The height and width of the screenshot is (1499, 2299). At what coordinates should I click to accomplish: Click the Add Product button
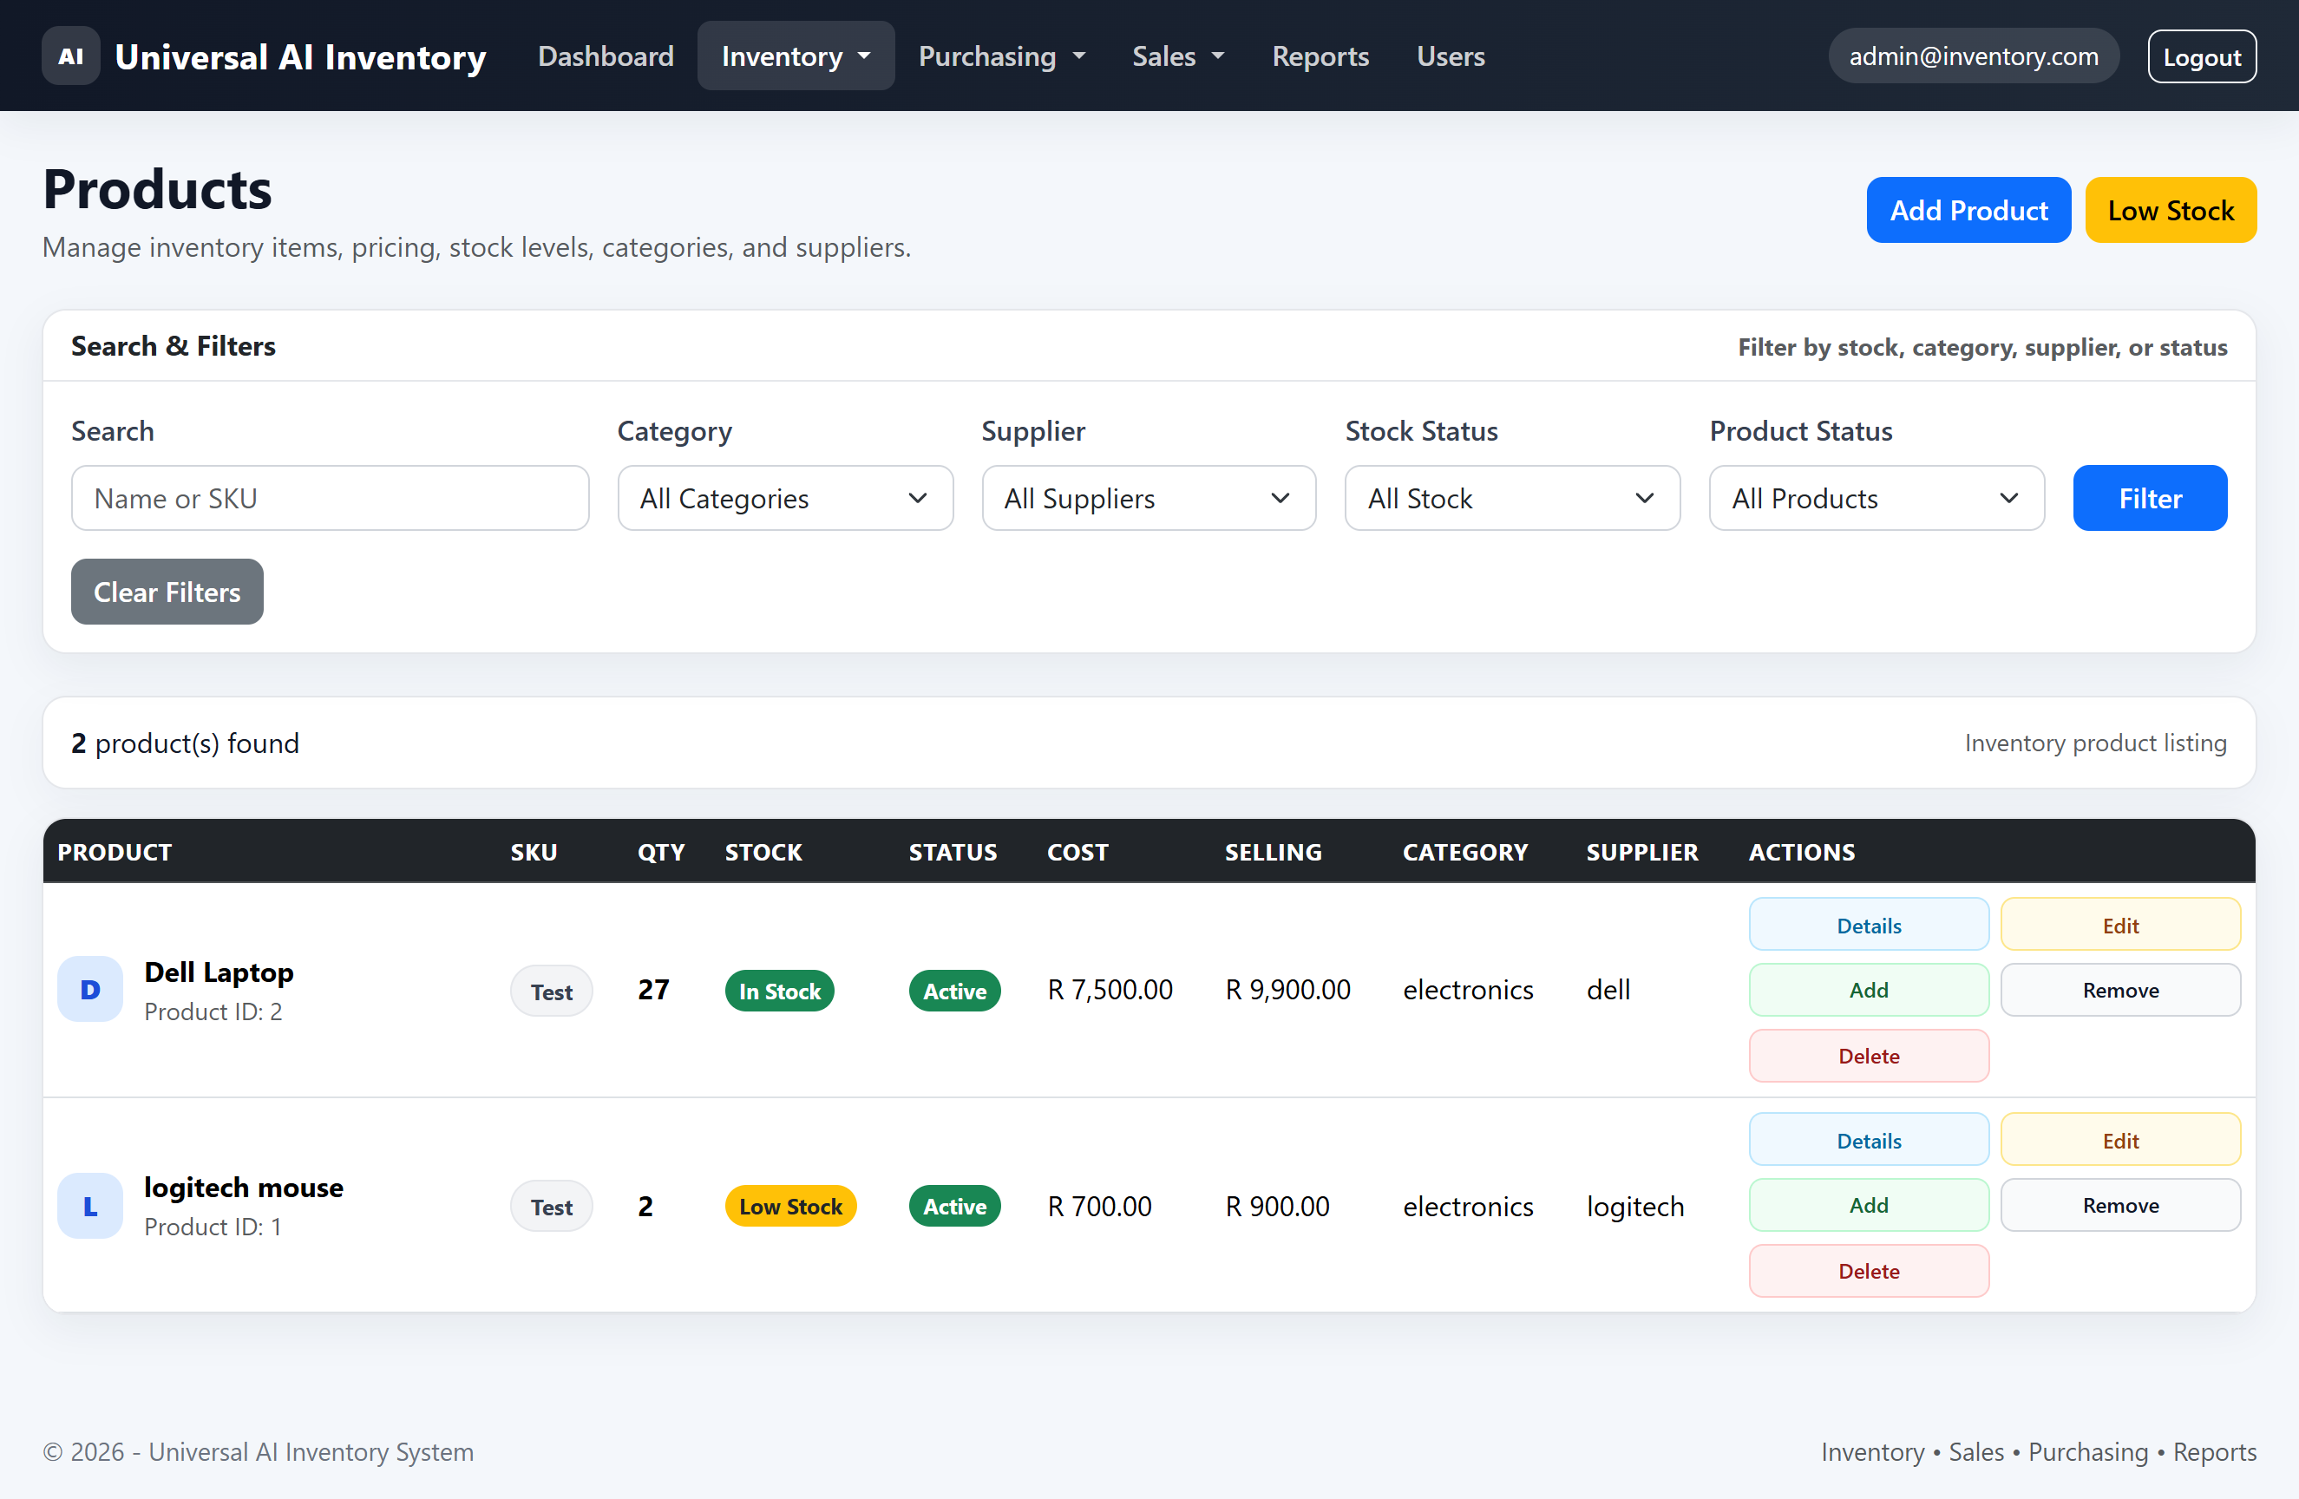(x=1968, y=210)
